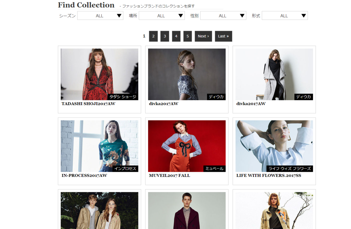Click the タダシ ショージ brand label
The height and width of the screenshot is (229, 351).
pyautogui.click(x=123, y=97)
